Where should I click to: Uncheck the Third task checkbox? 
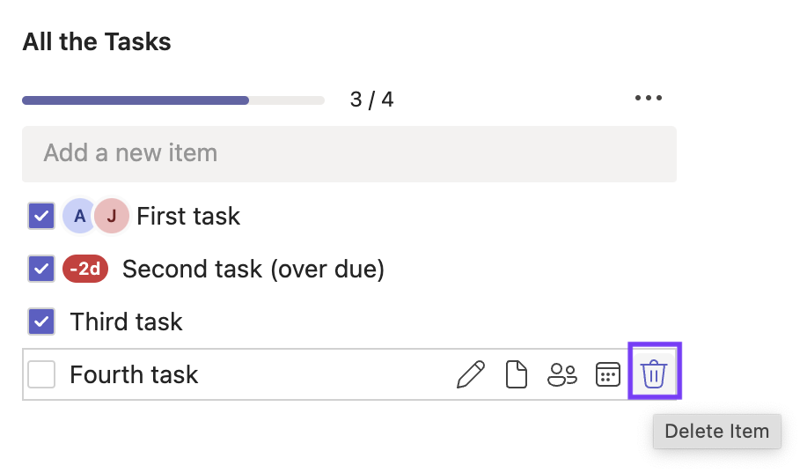41,321
